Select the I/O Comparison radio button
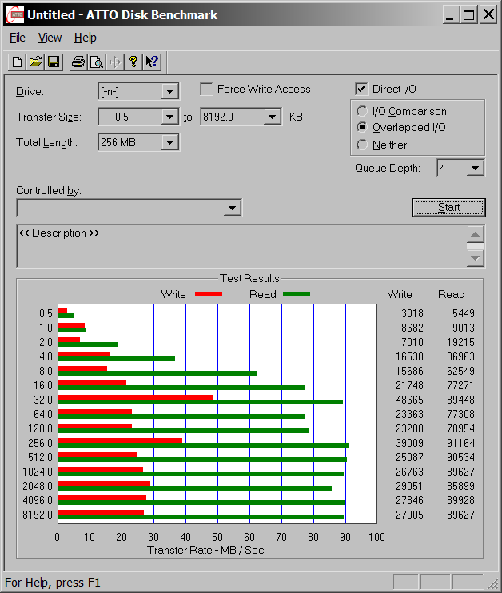The height and width of the screenshot is (593, 502). (362, 112)
